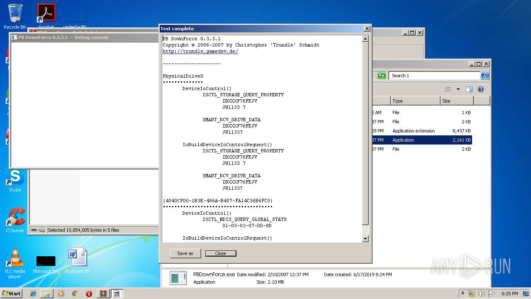Viewport: 531px width, 299px height.
Task: Click the scroll-down arrow in the report text area
Action: (365, 239)
